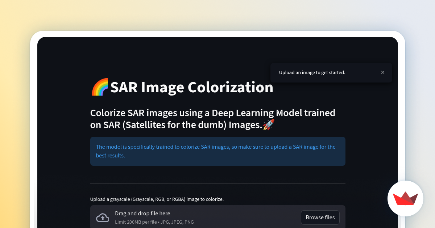Click the 'Upload an image to get started' toast
This screenshot has height=228, width=435.
click(x=312, y=72)
